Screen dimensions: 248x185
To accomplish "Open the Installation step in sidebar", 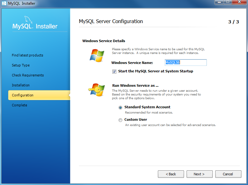I will [x=21, y=85].
